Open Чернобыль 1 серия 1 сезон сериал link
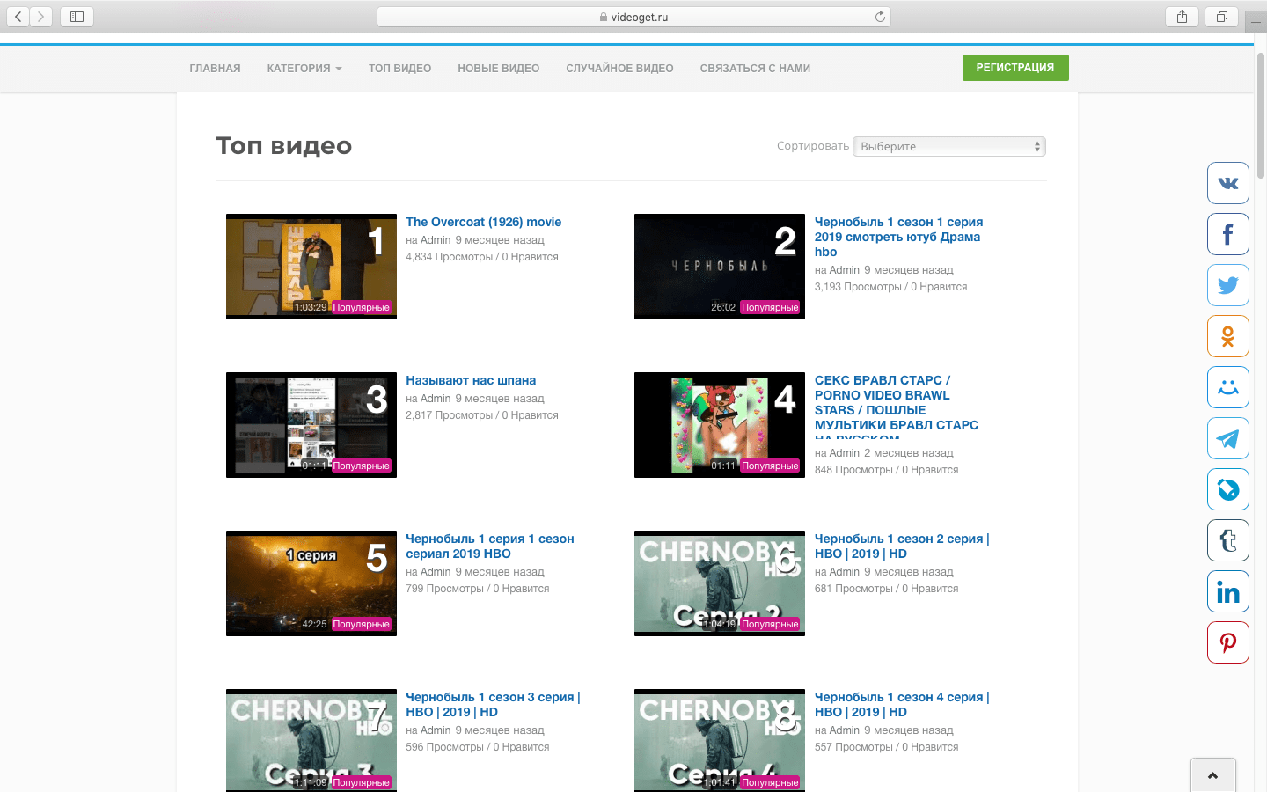 (490, 546)
